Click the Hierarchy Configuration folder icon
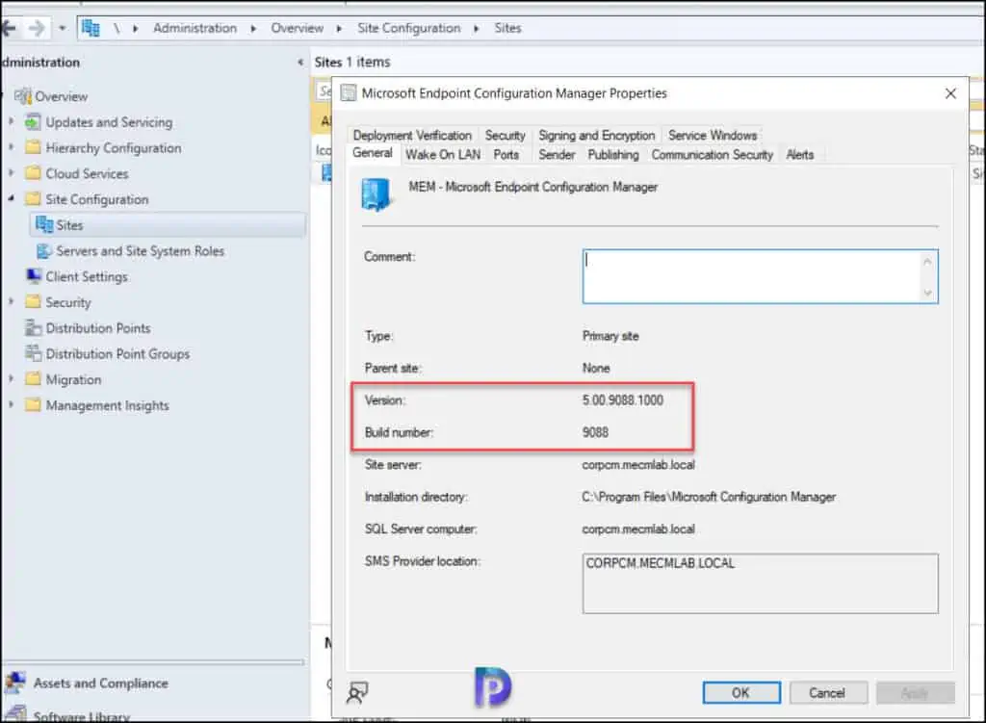Viewport: 986px width, 723px height. [x=33, y=147]
